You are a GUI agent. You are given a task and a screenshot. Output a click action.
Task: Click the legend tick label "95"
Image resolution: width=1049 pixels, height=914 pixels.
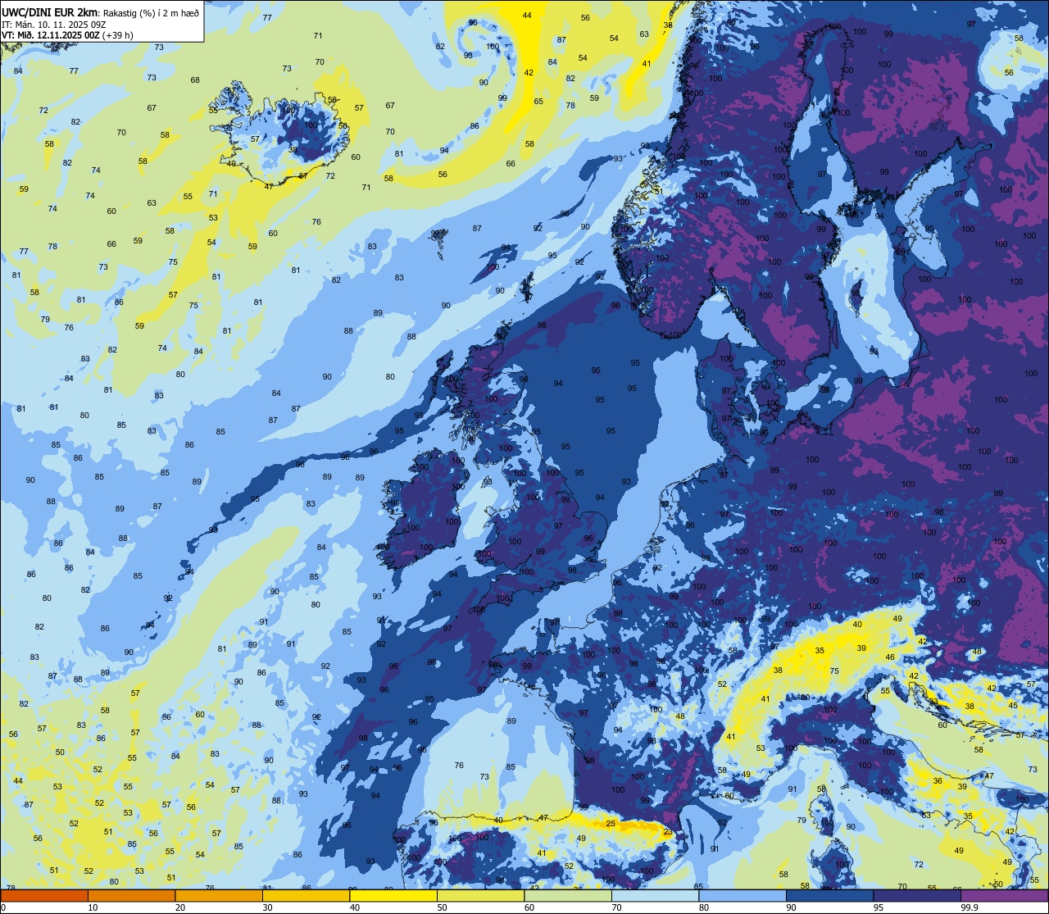click(879, 907)
